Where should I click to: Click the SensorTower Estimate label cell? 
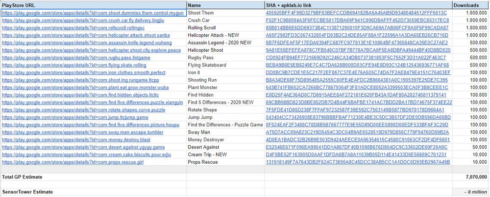pos(93,192)
